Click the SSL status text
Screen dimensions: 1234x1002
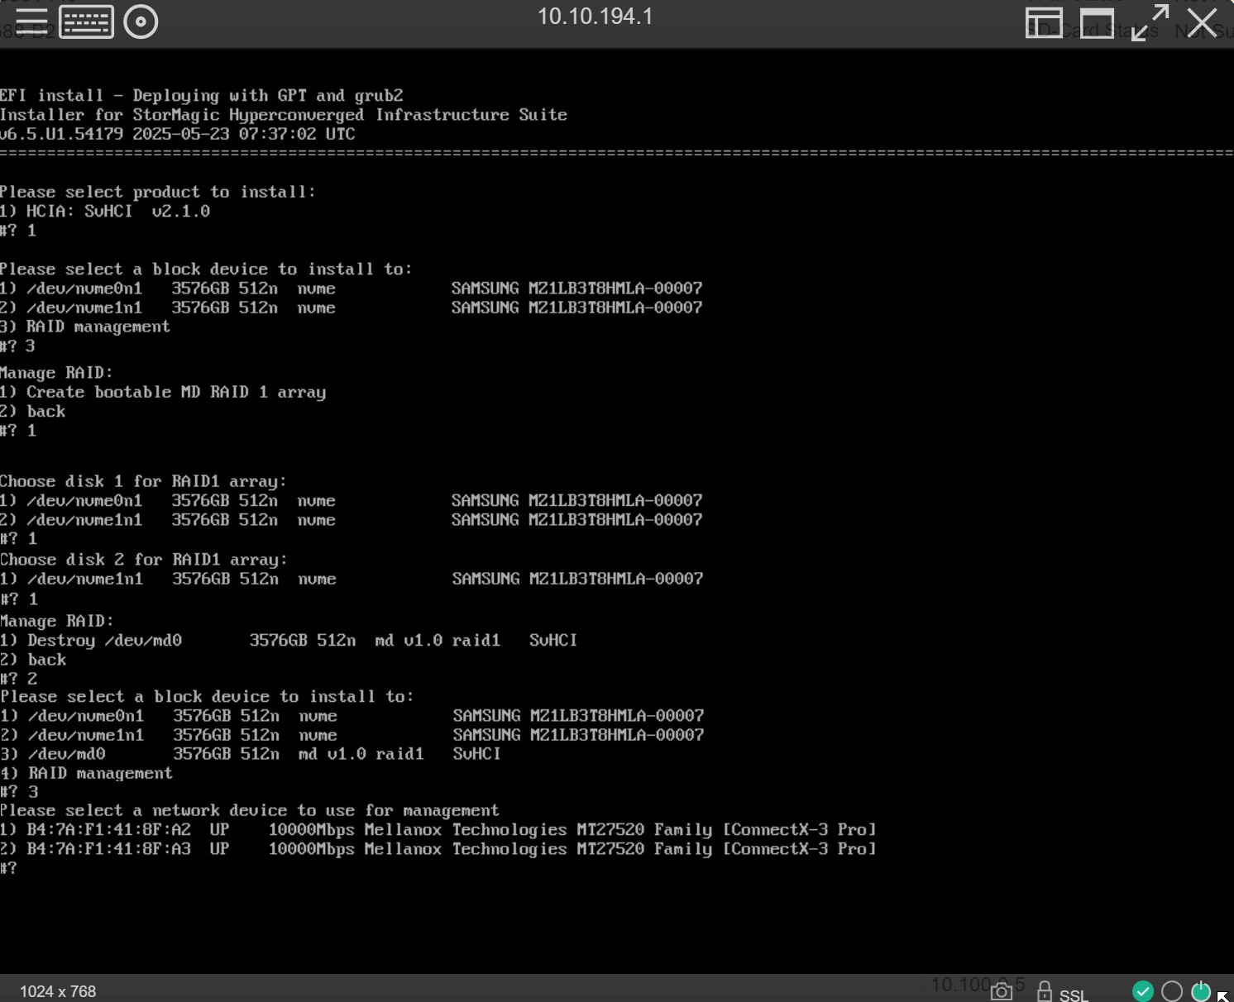1074,995
